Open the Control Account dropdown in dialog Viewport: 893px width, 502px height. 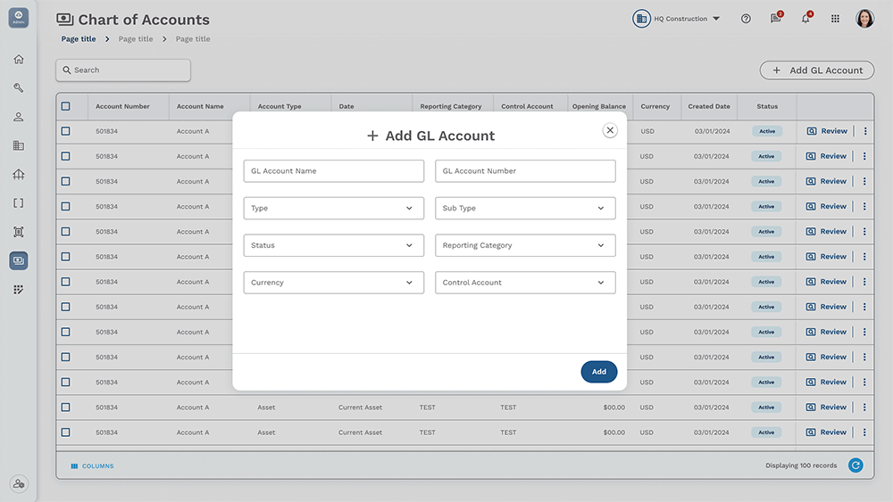tap(525, 283)
